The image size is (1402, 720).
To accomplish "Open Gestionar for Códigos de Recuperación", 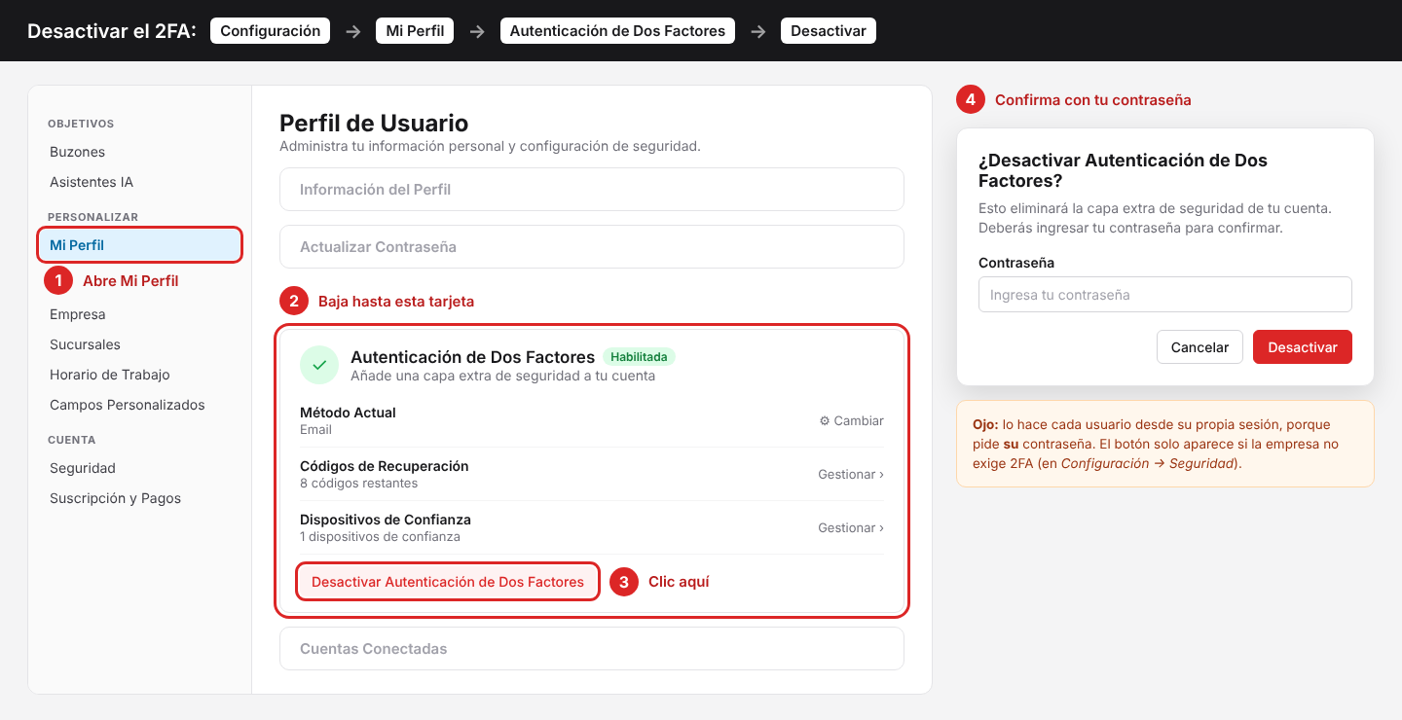I will point(851,475).
